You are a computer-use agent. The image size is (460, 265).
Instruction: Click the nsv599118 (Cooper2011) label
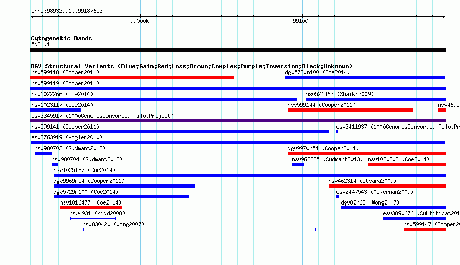[x=65, y=72]
